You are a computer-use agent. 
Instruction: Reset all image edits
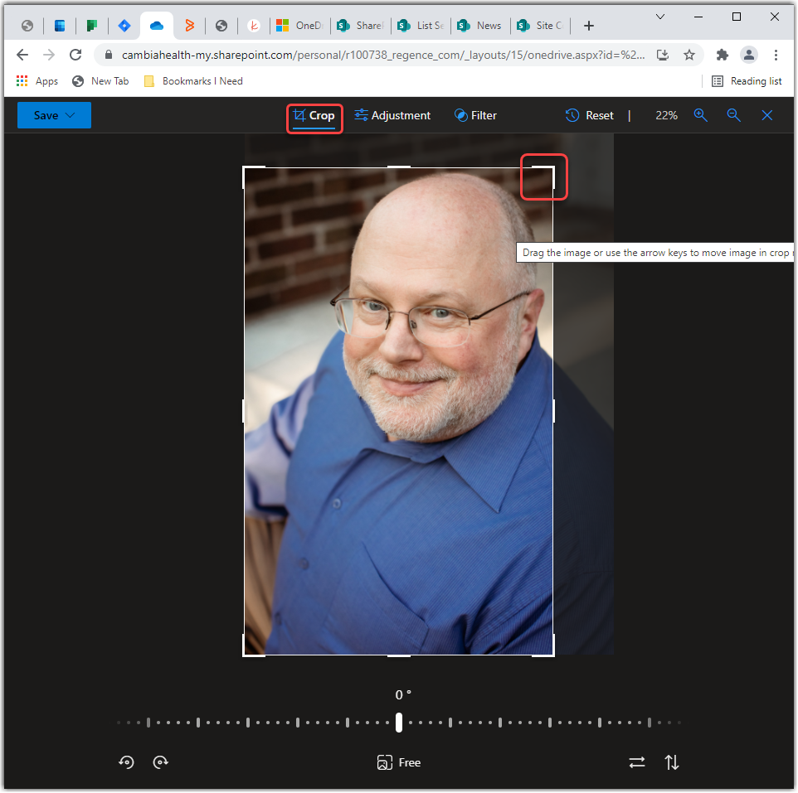click(589, 115)
